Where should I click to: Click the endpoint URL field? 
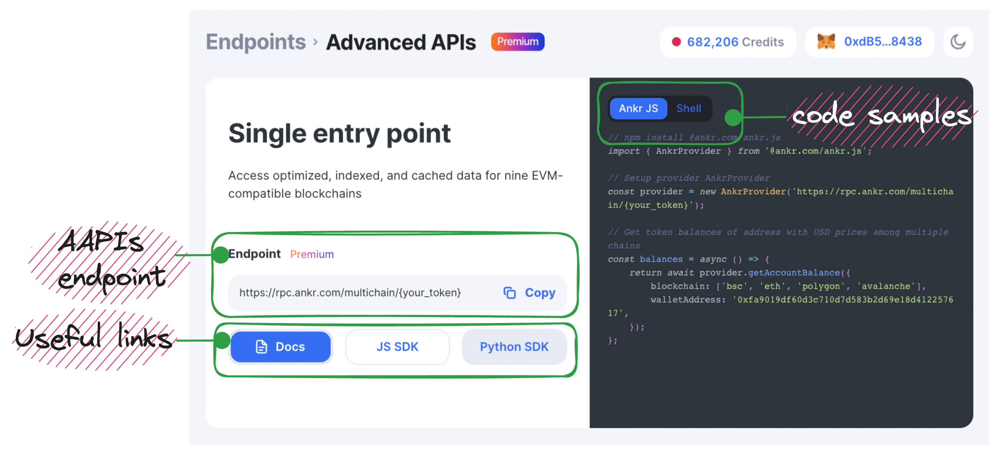(x=397, y=292)
